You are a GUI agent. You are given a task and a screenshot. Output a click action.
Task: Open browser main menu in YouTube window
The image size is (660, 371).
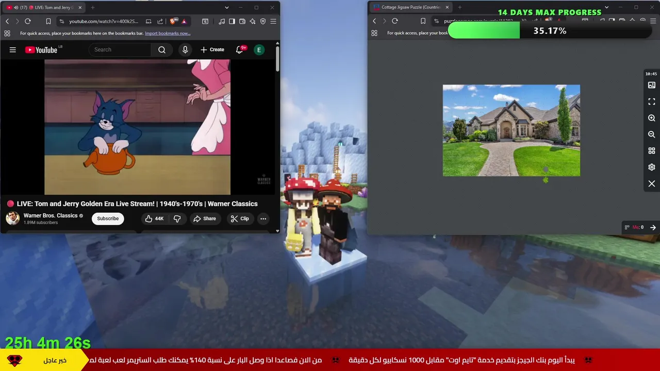click(x=273, y=21)
